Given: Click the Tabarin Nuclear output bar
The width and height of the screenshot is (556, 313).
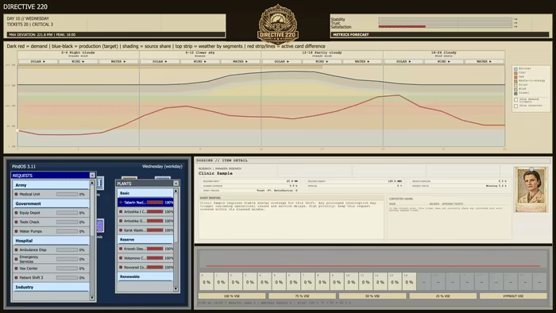Looking at the screenshot, I should point(155,203).
